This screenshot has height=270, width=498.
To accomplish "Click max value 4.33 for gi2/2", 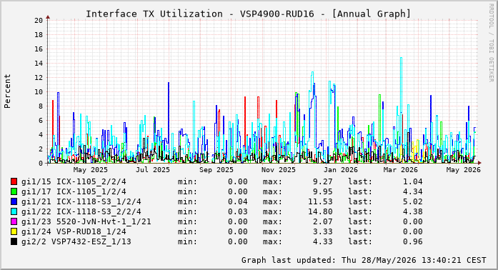I will click(x=323, y=241).
